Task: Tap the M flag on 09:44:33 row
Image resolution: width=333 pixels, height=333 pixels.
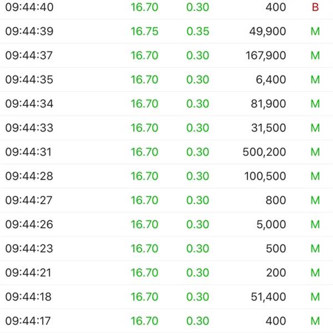Action: 315,128
